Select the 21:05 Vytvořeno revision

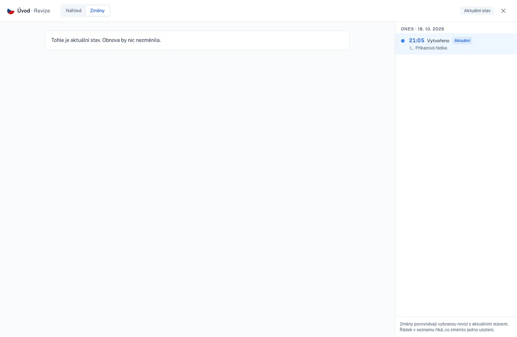tap(456, 44)
